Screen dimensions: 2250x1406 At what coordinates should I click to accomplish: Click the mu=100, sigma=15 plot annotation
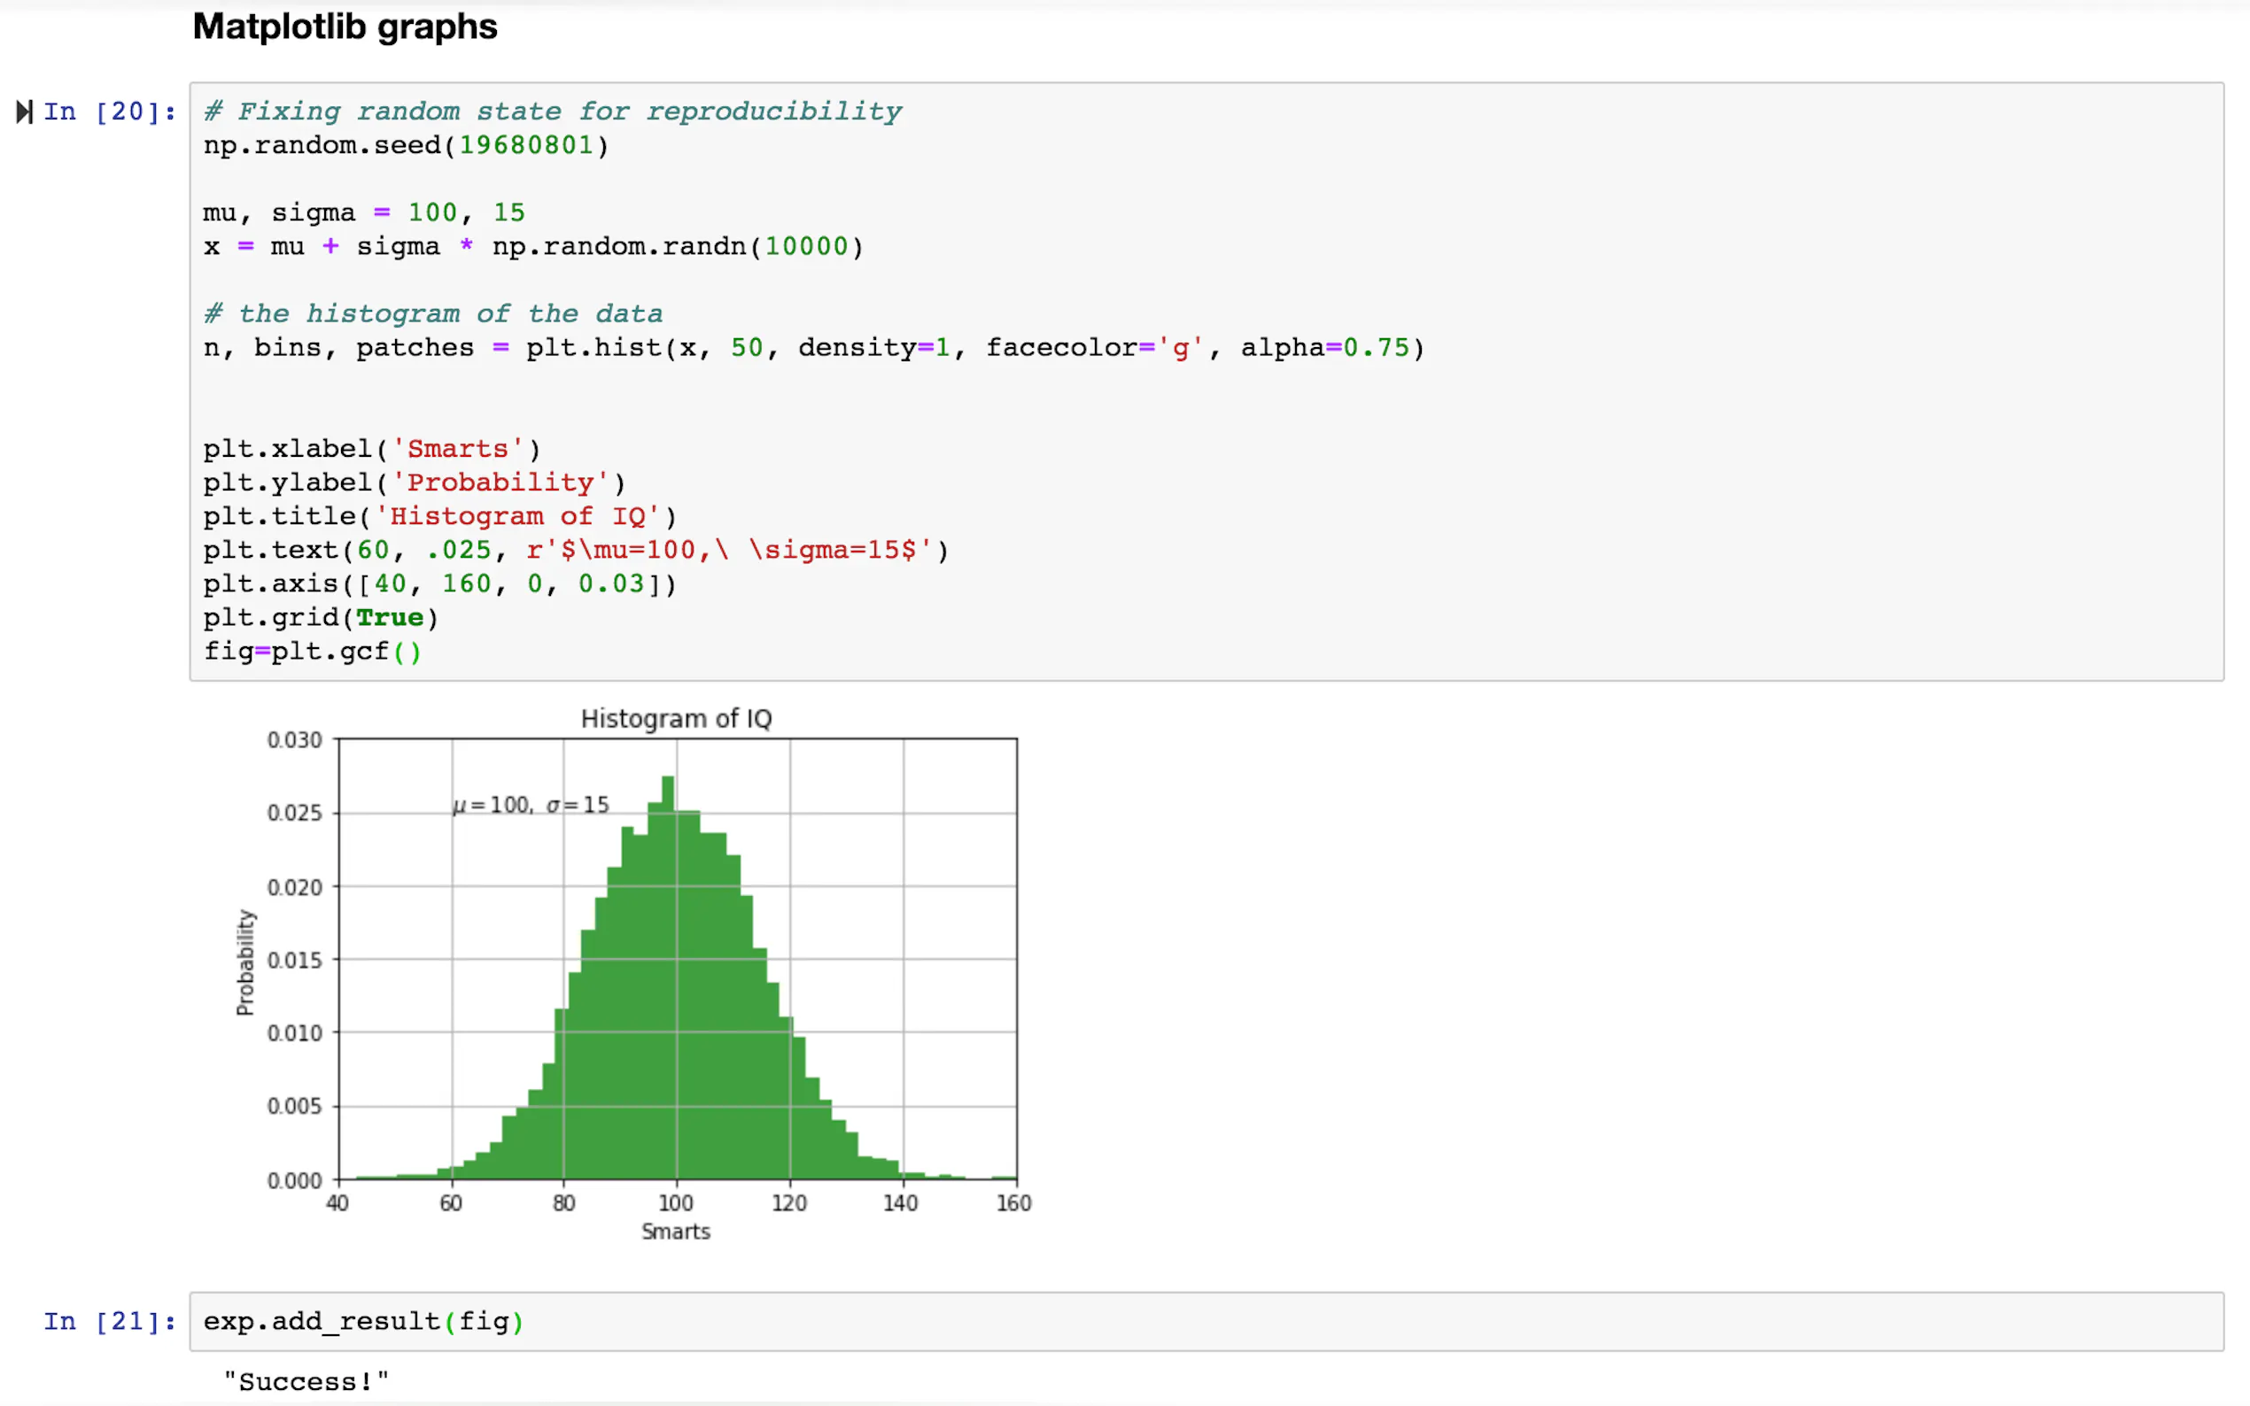(x=531, y=806)
